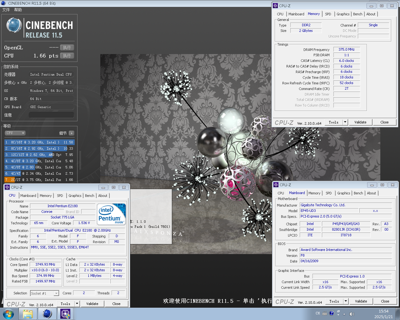
Task: Click the 信息 info input field
Action: pos(51,115)
